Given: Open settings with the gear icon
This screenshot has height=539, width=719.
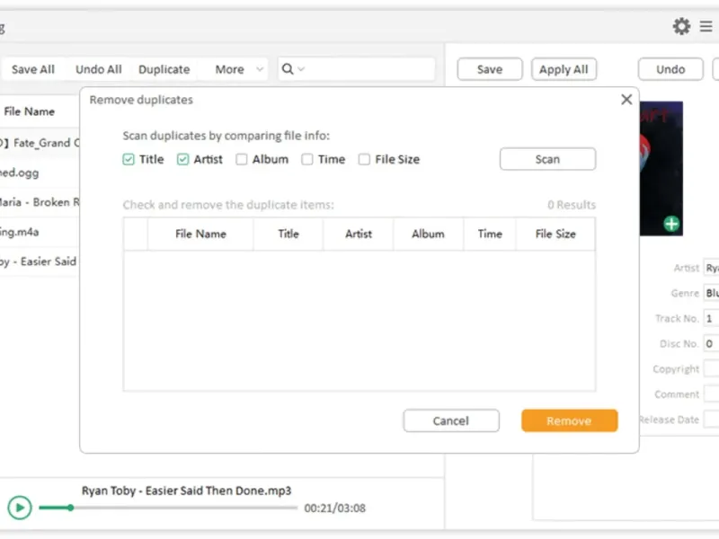Looking at the screenshot, I should coord(681,27).
